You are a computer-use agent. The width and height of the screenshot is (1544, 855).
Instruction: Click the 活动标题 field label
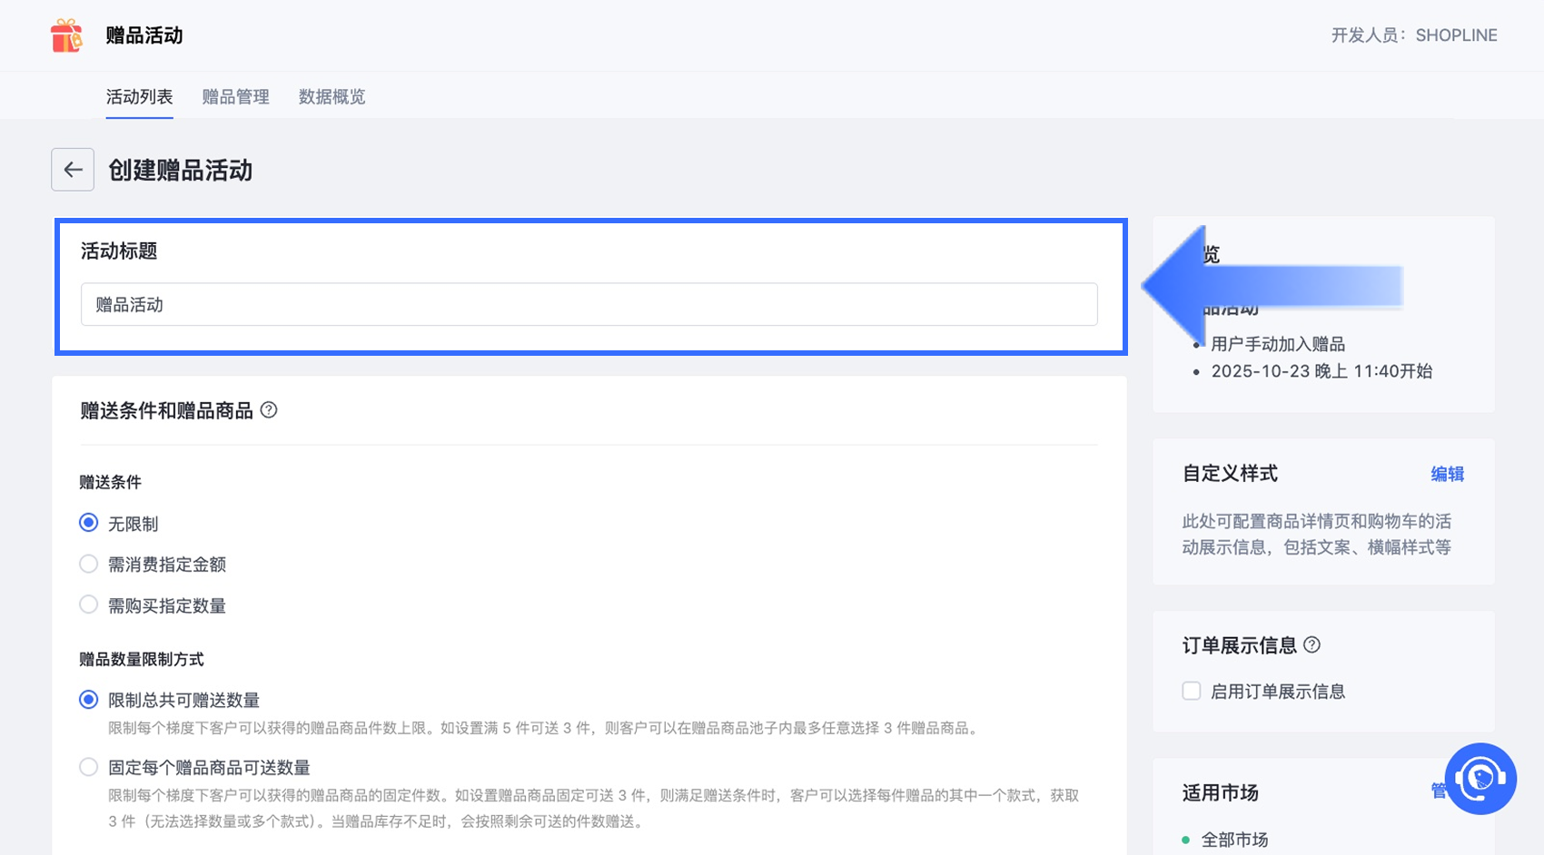[x=119, y=251]
